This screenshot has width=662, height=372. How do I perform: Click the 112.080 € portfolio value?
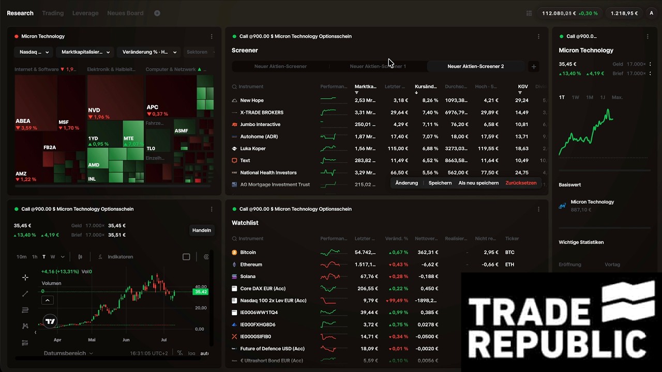pyautogui.click(x=569, y=13)
